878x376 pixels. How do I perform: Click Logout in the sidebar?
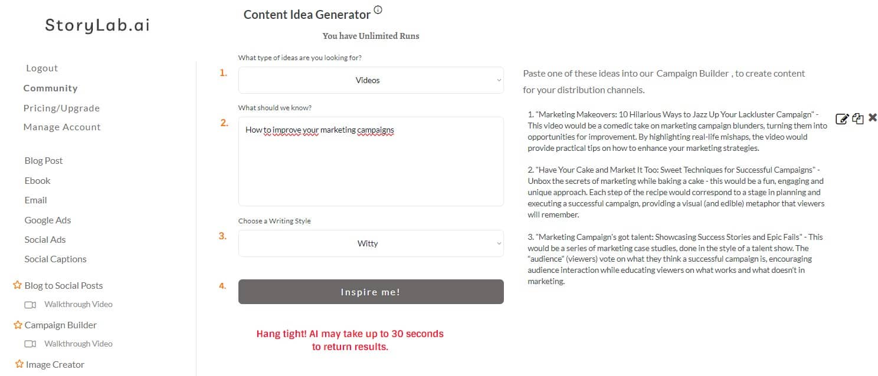(41, 68)
